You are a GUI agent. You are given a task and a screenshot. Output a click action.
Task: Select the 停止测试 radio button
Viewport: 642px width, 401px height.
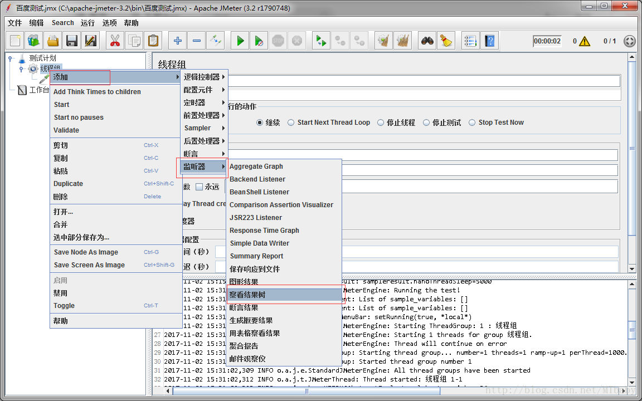[x=426, y=123]
